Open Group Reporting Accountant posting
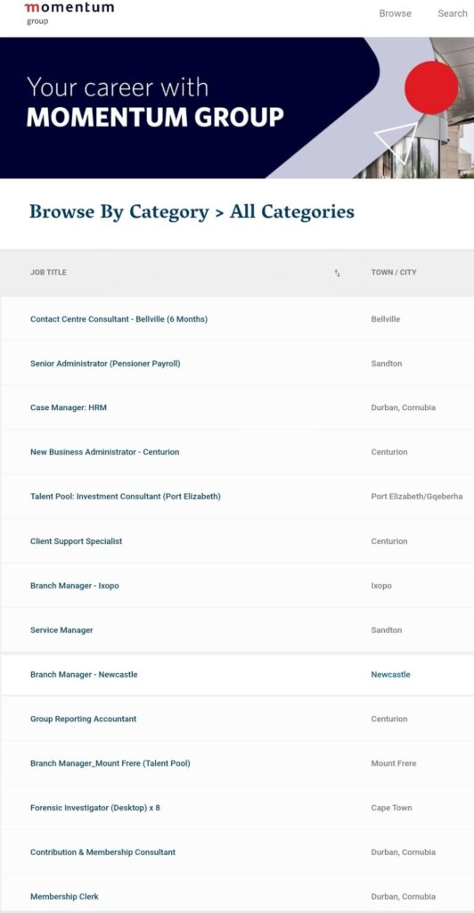This screenshot has width=474, height=913. [x=83, y=719]
